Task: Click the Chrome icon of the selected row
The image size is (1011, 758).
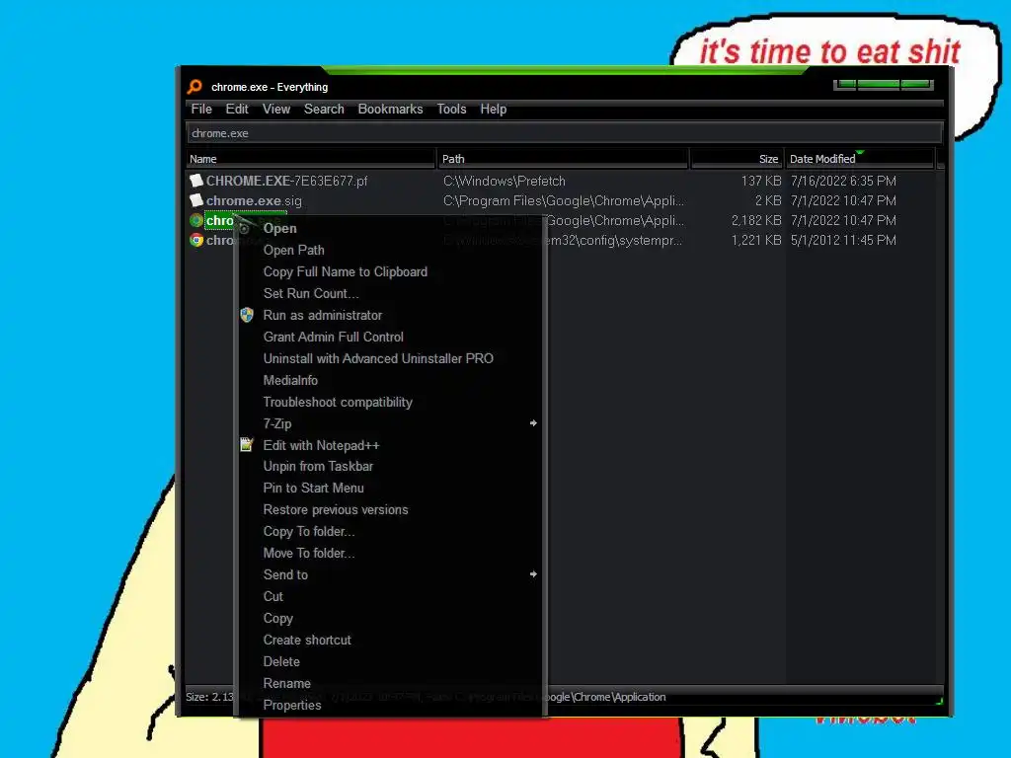Action: click(196, 220)
